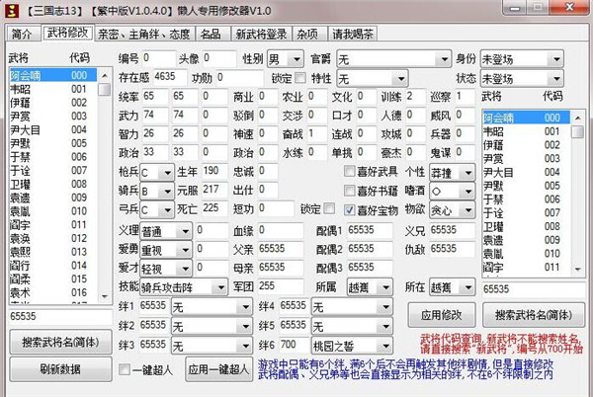Click the right list scrollbar down arrow
Screen dimensions: 593x397
tap(578, 270)
